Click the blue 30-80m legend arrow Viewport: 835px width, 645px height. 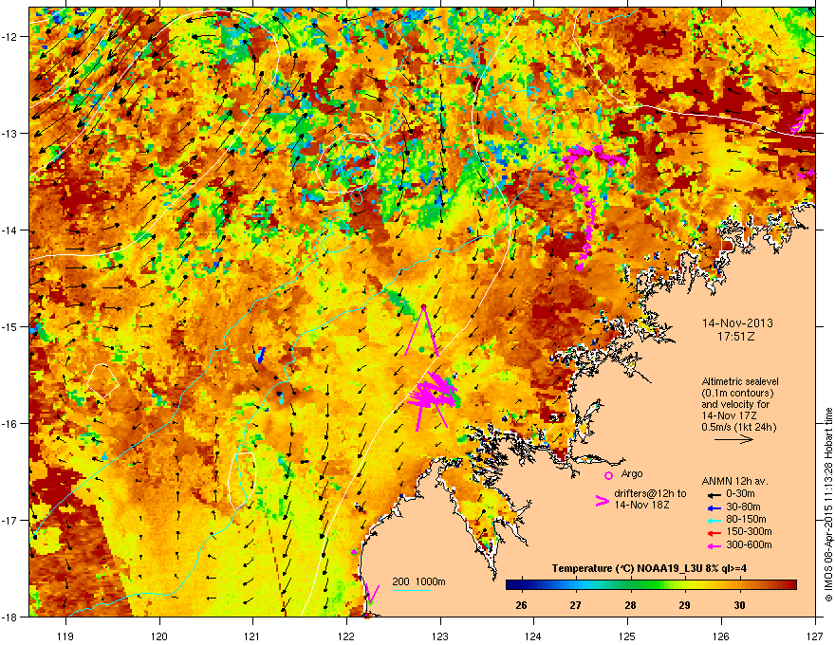(714, 507)
